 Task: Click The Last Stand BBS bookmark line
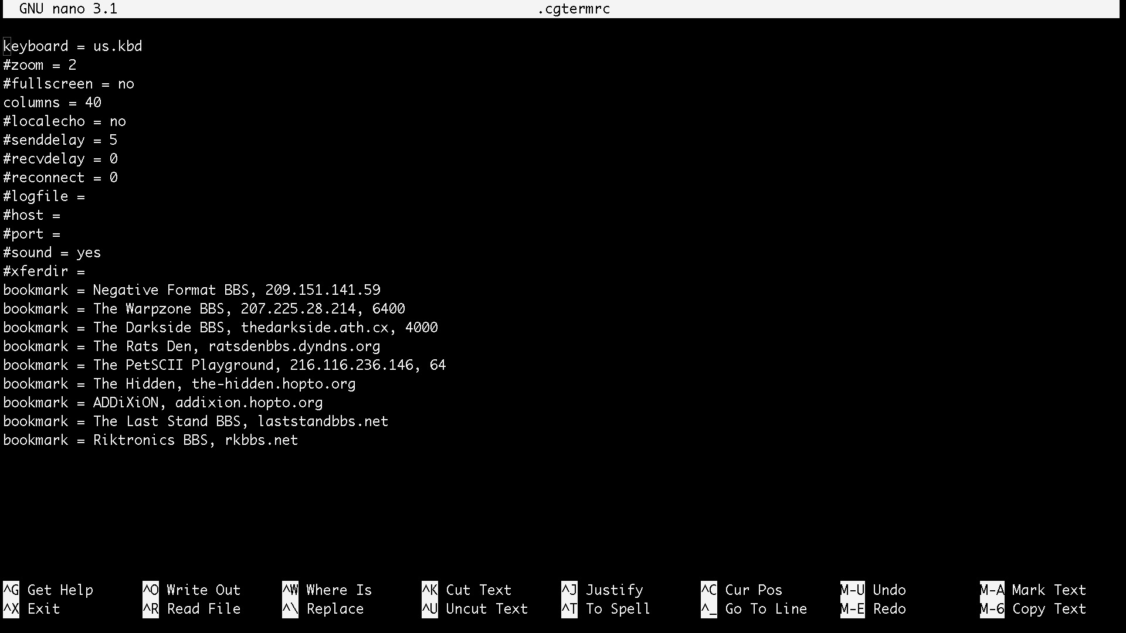(196, 421)
